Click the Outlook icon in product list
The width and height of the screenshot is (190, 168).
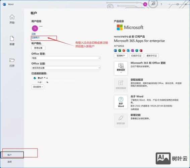coord(128,50)
